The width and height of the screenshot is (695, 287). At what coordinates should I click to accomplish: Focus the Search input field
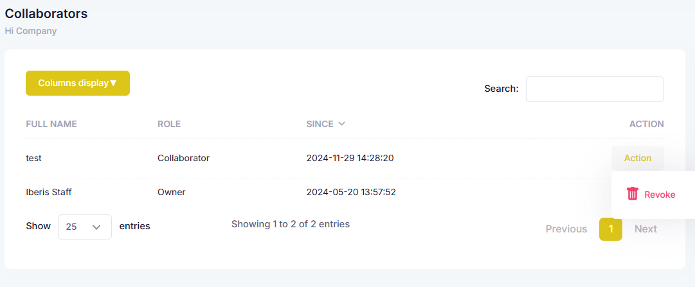595,89
